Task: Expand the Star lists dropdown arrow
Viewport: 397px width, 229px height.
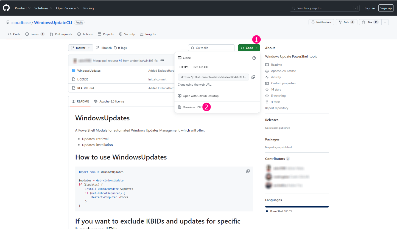Action: click(x=385, y=22)
